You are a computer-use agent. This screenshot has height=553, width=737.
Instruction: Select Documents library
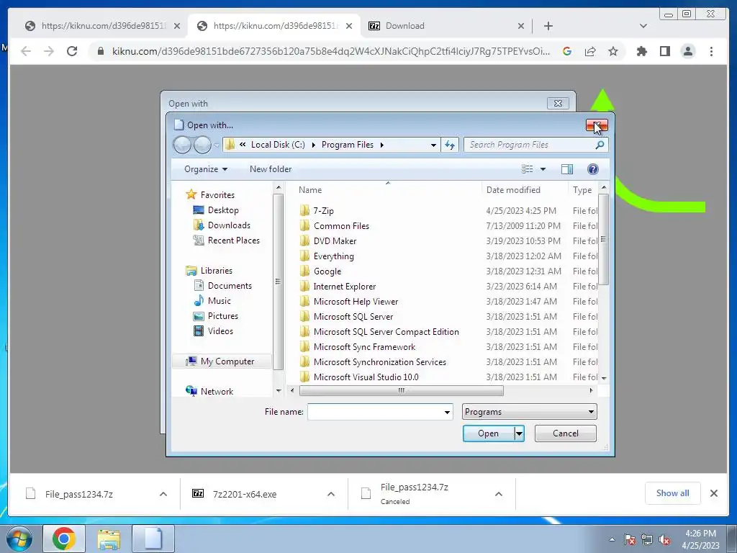(x=230, y=286)
